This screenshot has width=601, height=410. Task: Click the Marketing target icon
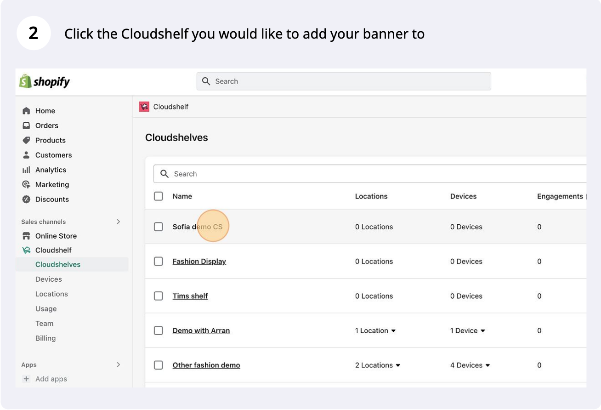tap(26, 184)
